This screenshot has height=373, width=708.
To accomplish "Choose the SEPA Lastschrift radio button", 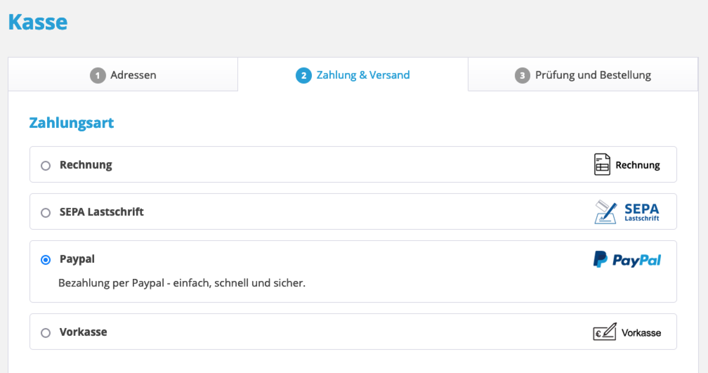I will tap(46, 213).
